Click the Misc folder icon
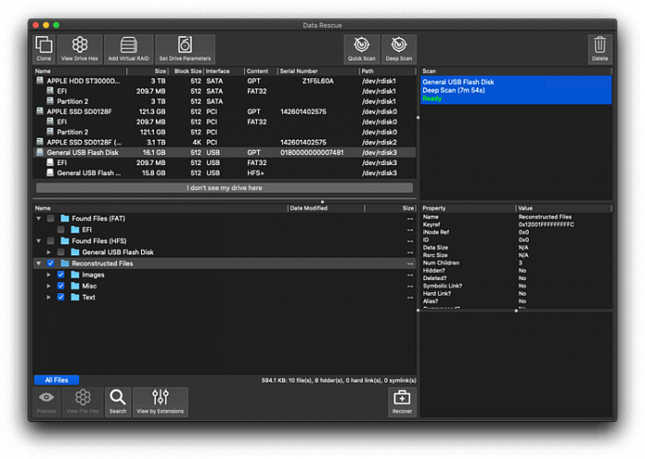This screenshot has width=645, height=459. pyautogui.click(x=75, y=286)
